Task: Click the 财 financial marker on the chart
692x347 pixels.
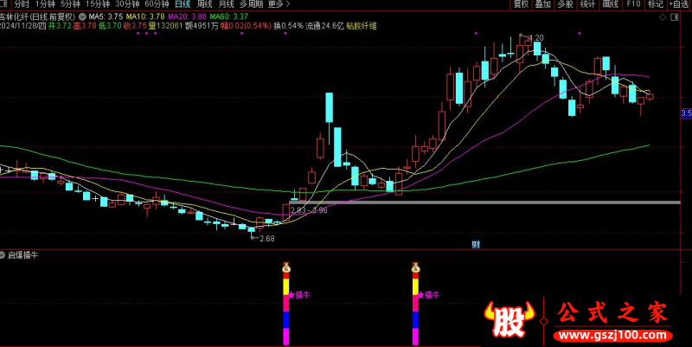Action: 475,245
